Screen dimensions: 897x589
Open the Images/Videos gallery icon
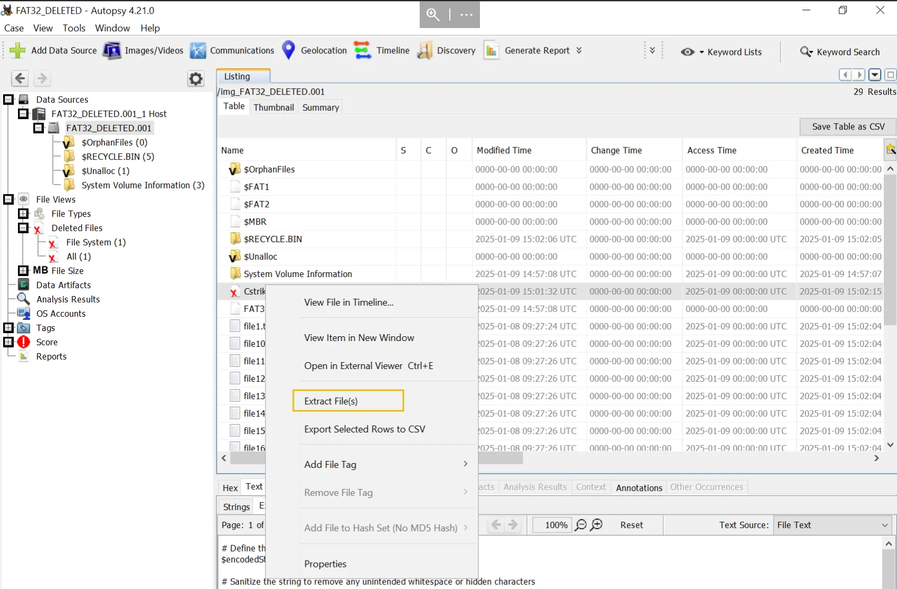112,50
